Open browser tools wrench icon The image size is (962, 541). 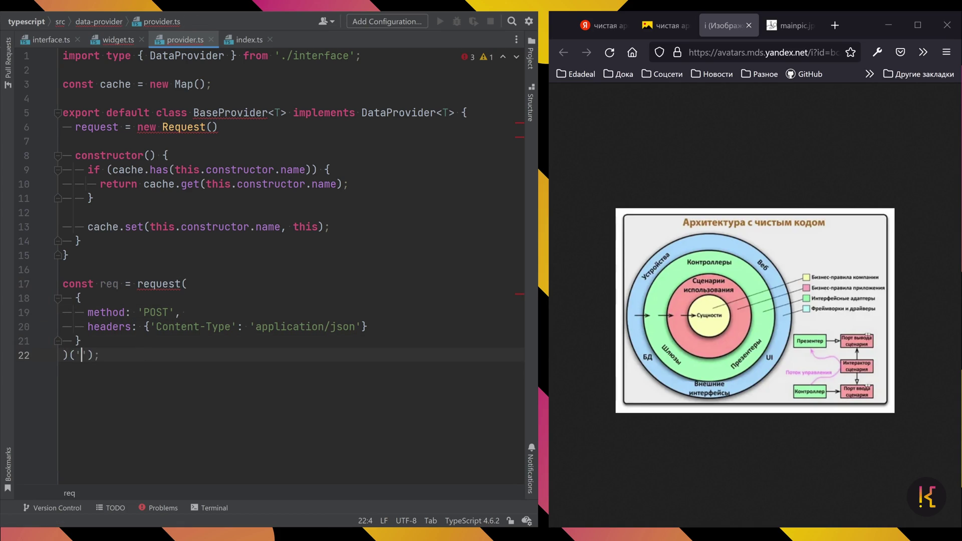coord(877,52)
